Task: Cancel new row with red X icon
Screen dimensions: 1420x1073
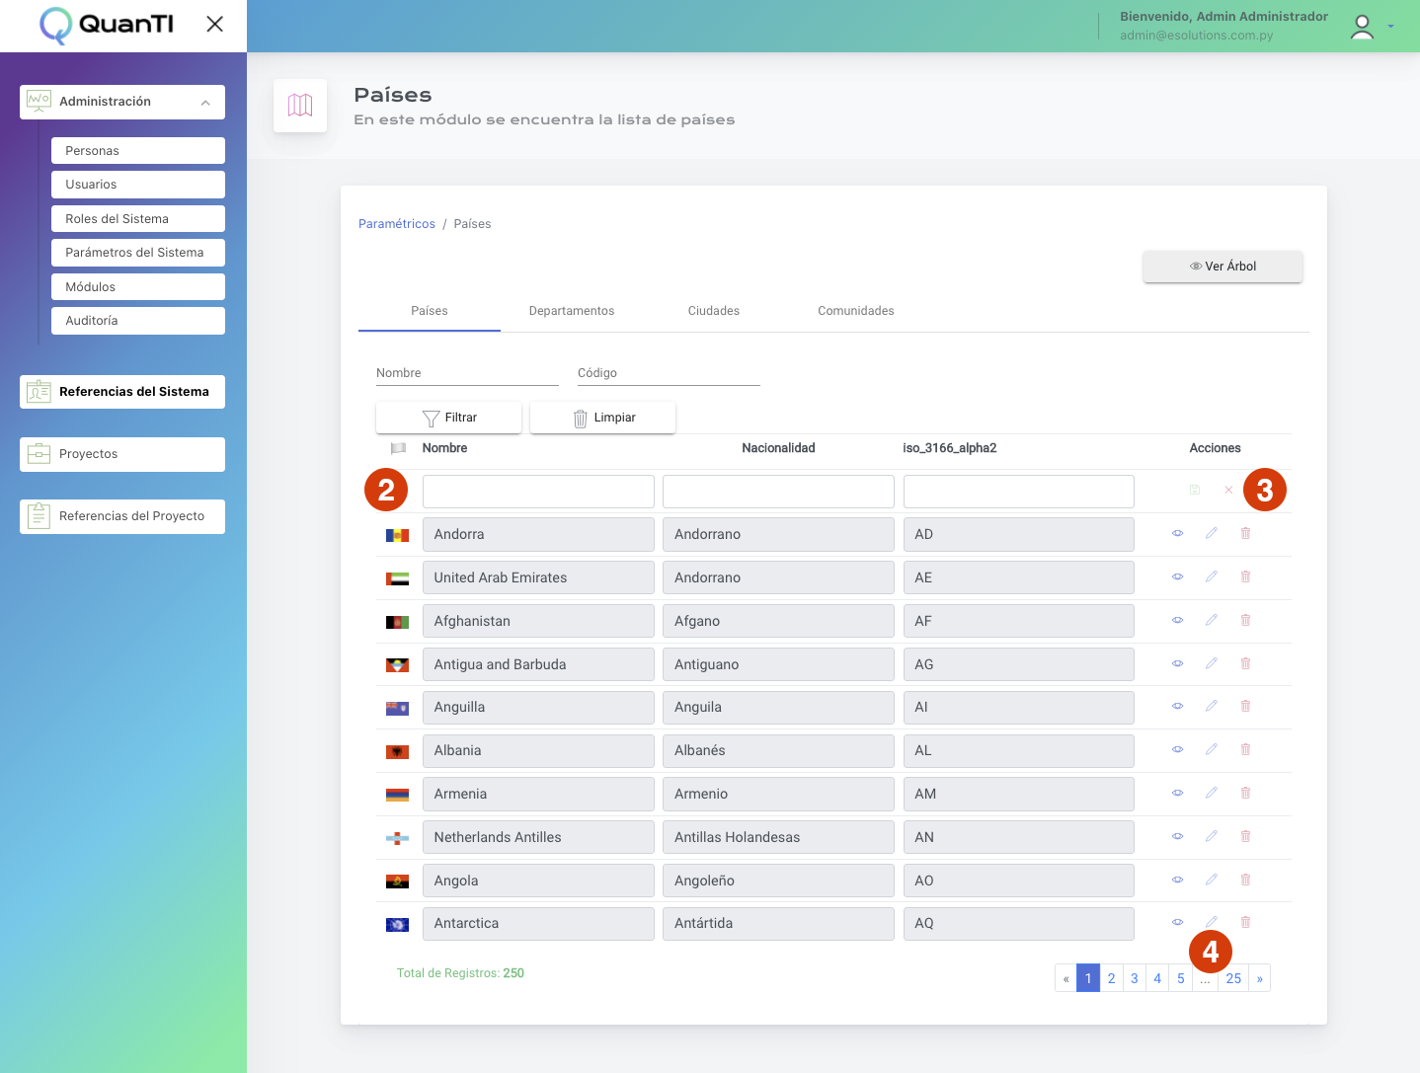Action: pos(1228,490)
